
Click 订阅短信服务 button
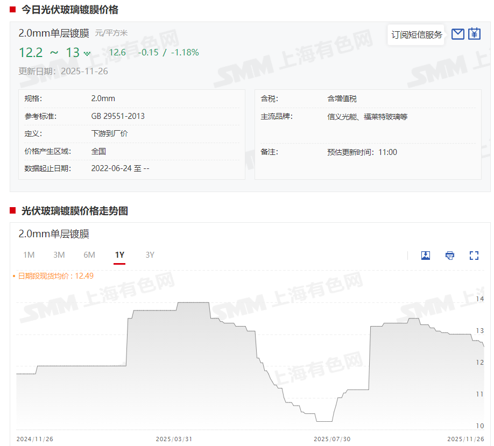click(417, 35)
